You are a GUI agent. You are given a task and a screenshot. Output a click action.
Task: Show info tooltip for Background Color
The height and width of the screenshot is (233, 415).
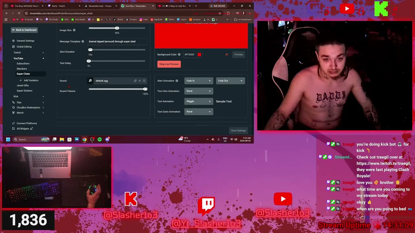pos(179,54)
